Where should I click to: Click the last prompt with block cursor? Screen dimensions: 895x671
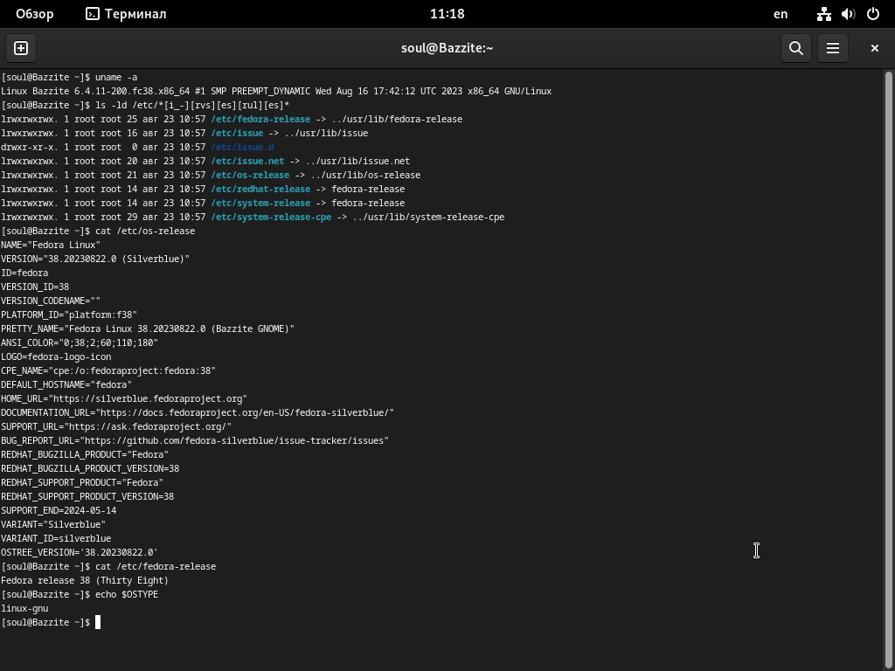(x=51, y=622)
